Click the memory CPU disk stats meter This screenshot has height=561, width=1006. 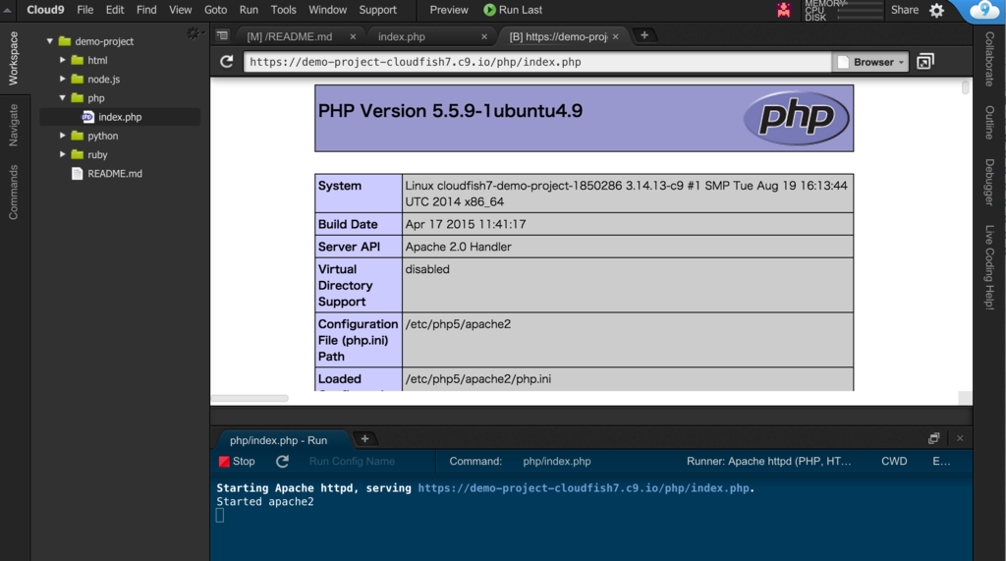coord(844,10)
